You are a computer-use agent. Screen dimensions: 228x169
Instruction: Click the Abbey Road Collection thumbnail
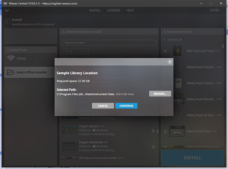pyautogui.click(x=178, y=83)
